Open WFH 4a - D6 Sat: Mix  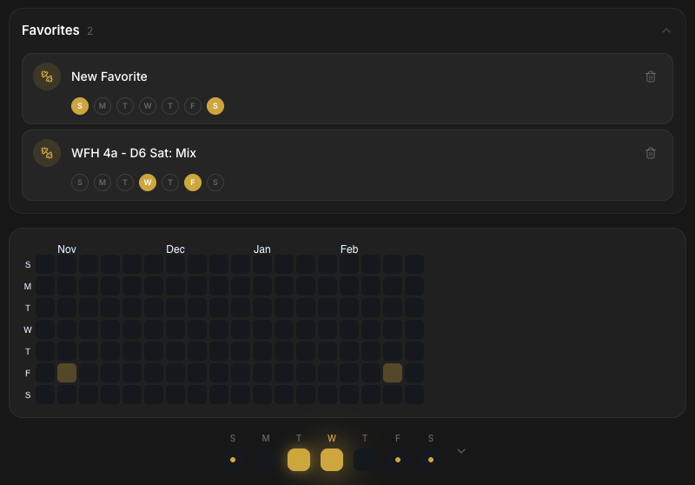pyautogui.click(x=134, y=153)
